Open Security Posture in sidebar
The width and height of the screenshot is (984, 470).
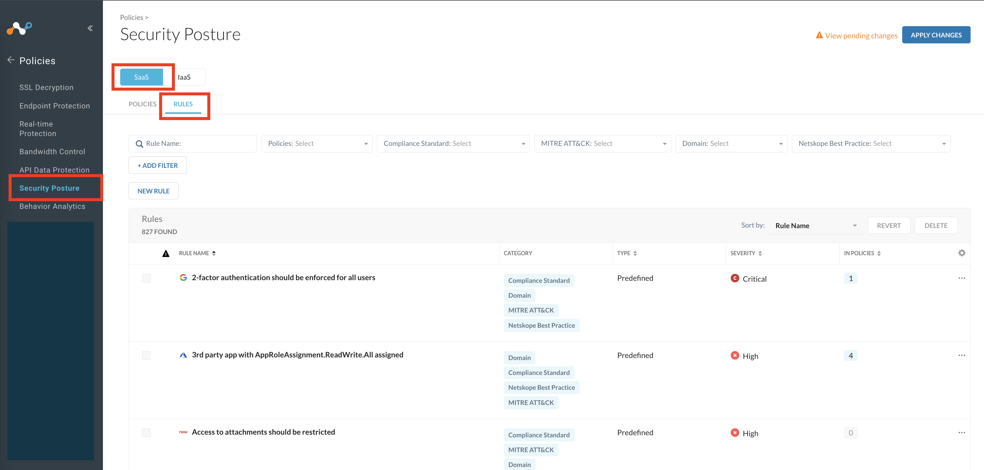click(x=49, y=188)
